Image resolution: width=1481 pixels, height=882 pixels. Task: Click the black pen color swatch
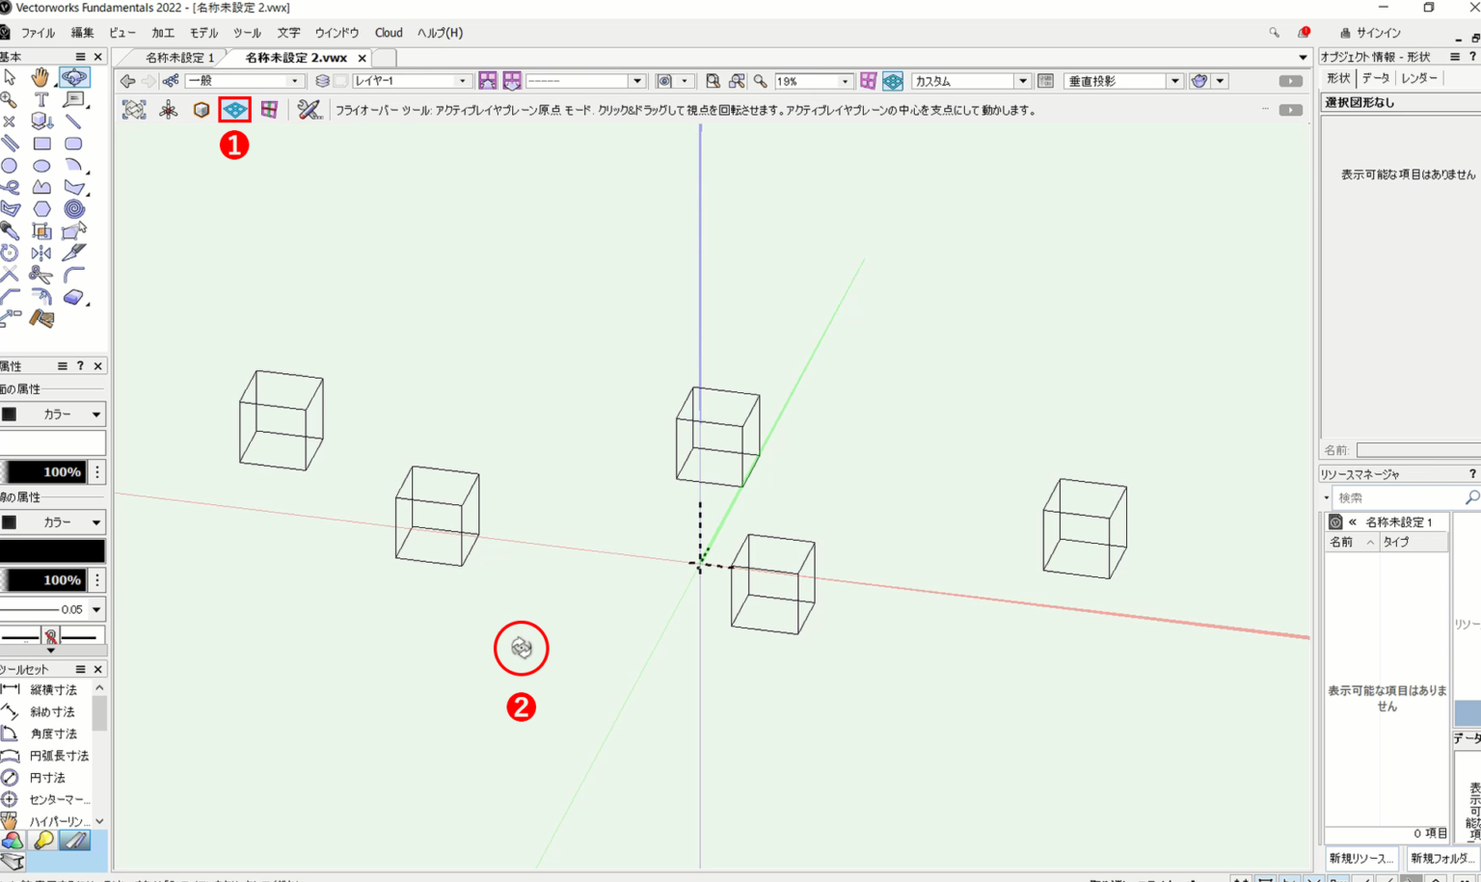(x=53, y=550)
